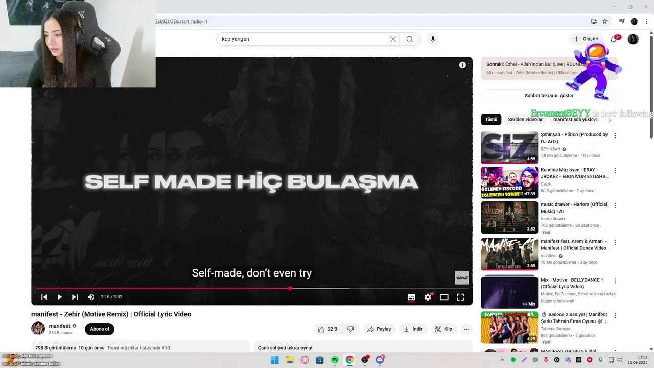Open the YouTube account avatar menu

coord(633,39)
